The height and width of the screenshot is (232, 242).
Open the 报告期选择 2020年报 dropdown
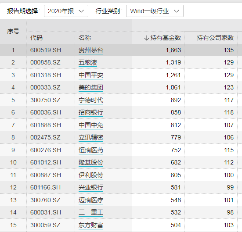point(66,11)
